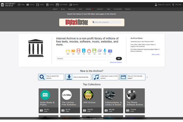Click the Wayback search magnifier icon
Viewport: 183px width, 122px height.
(x=93, y=22)
